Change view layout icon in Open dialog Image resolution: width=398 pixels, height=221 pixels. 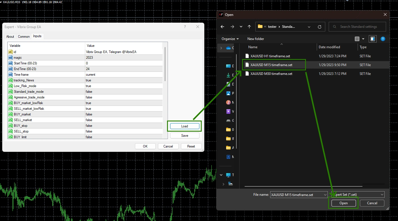[357, 39]
